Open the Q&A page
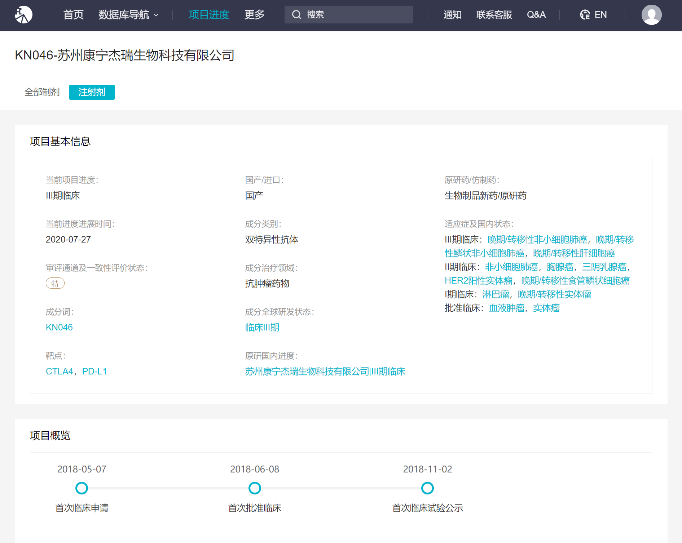 click(536, 15)
